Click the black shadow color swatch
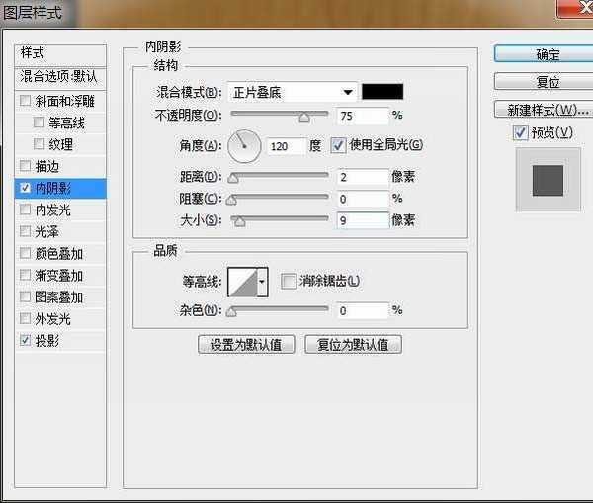593x503 pixels. [382, 92]
